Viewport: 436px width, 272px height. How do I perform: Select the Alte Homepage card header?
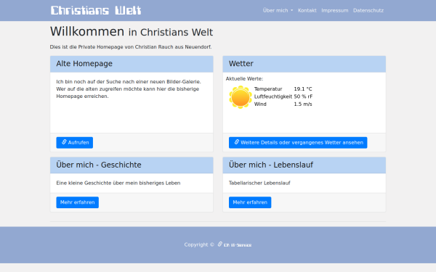[132, 64]
